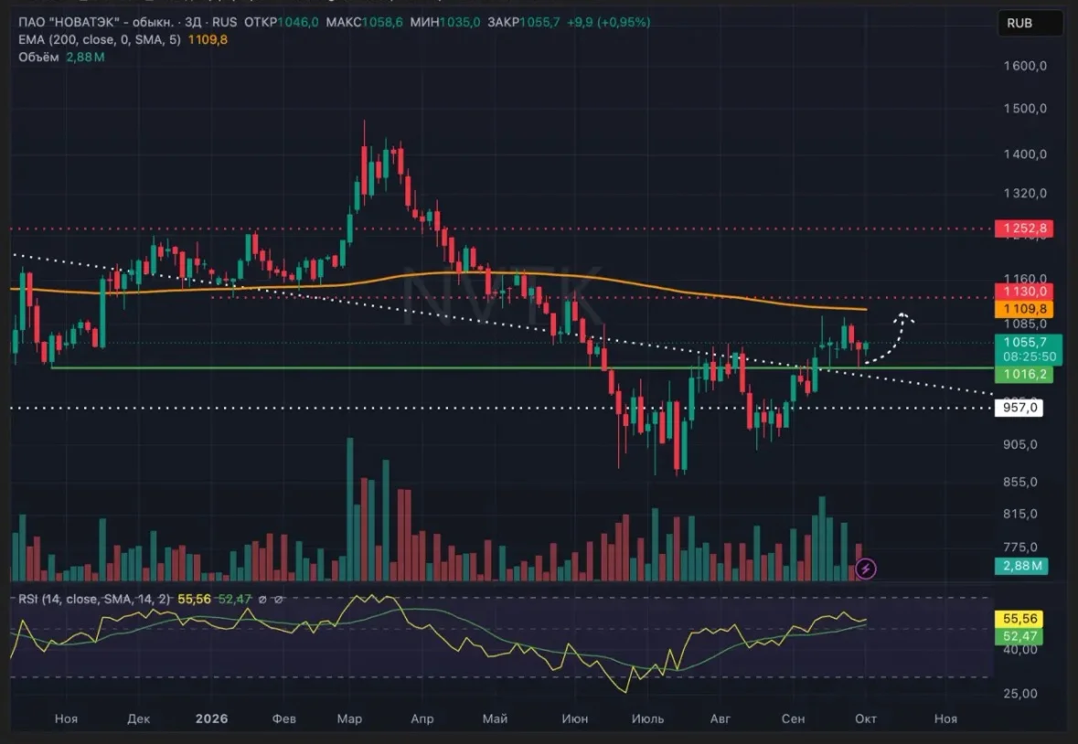The width and height of the screenshot is (1078, 744).
Task: Click the ПАО "НОВАТЭК" symbol title
Action: [x=96, y=22]
